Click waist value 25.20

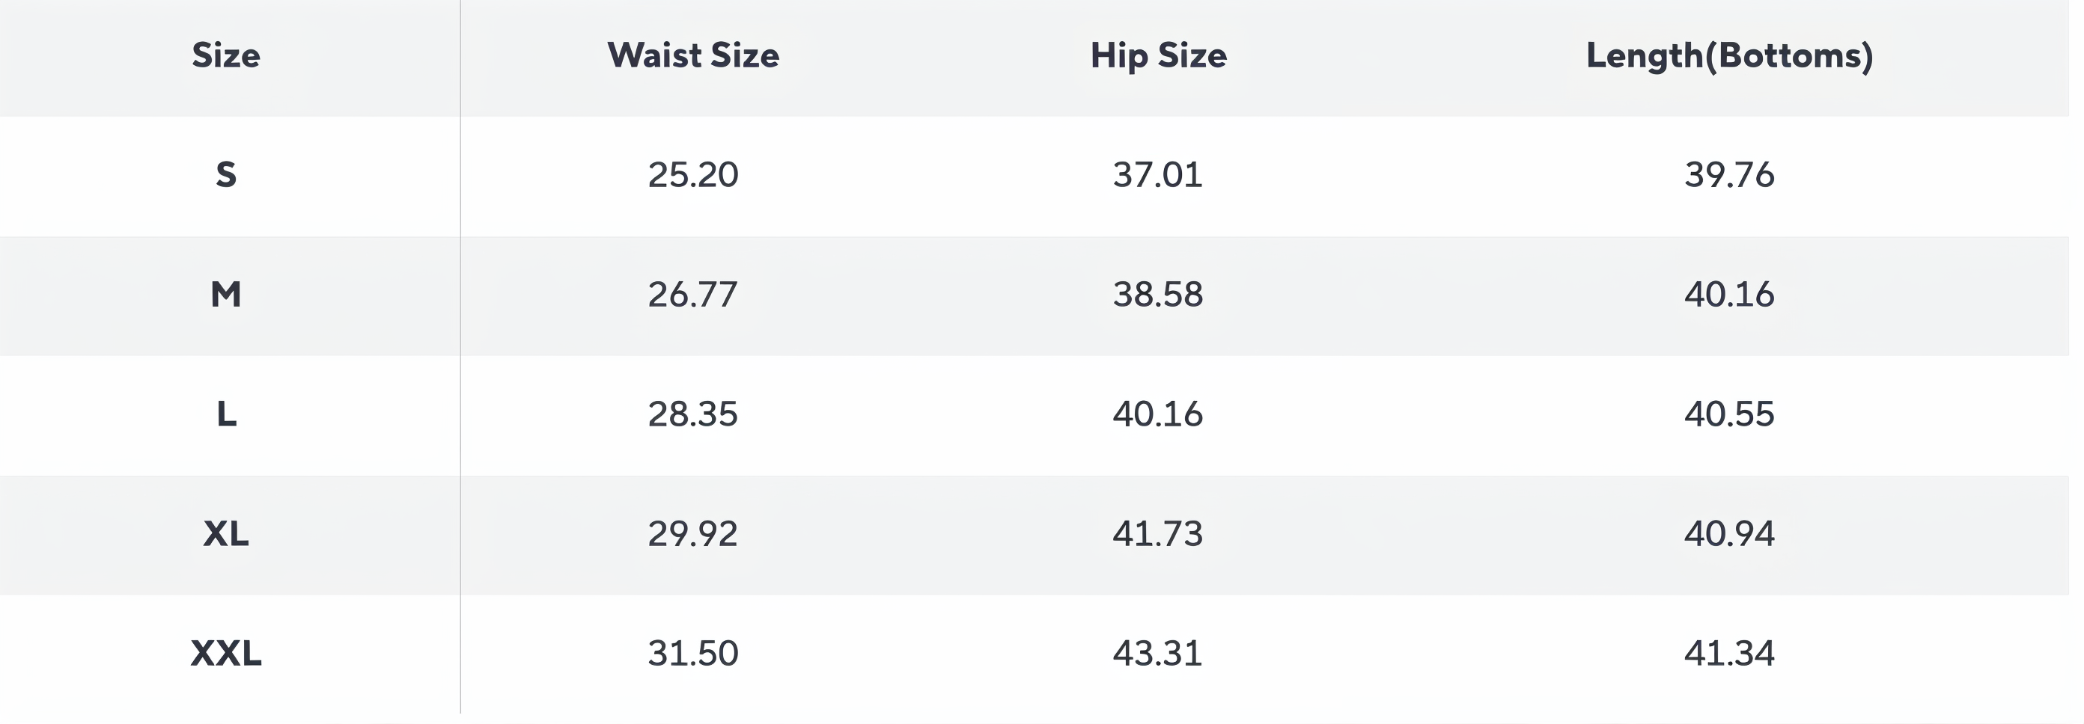693,174
